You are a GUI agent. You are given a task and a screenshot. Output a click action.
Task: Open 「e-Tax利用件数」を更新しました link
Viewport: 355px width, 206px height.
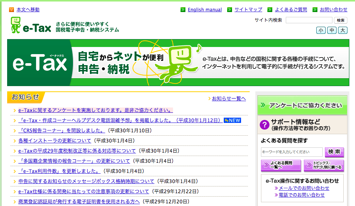point(59,171)
